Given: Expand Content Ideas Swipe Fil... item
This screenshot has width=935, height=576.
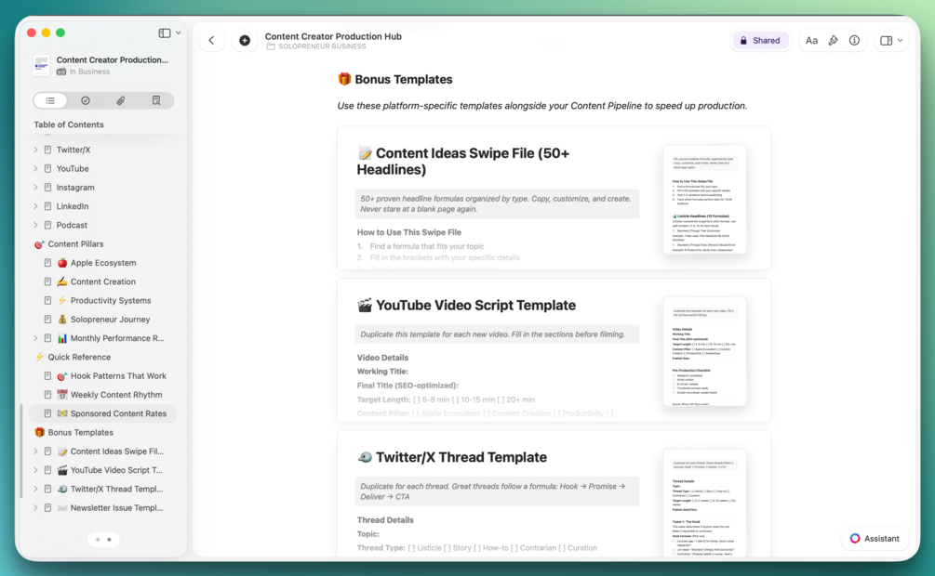Looking at the screenshot, I should pyautogui.click(x=35, y=452).
